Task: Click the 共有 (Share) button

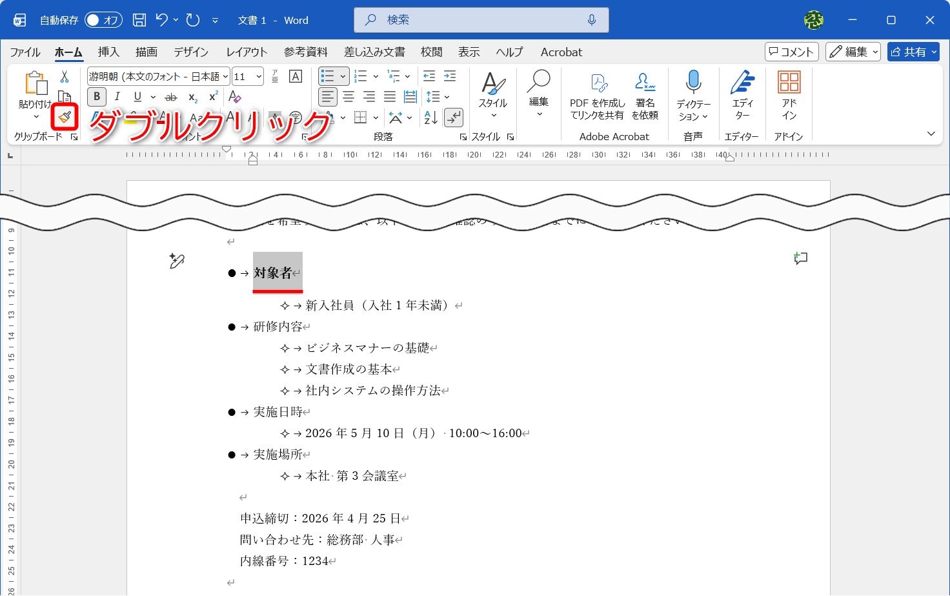Action: (913, 52)
